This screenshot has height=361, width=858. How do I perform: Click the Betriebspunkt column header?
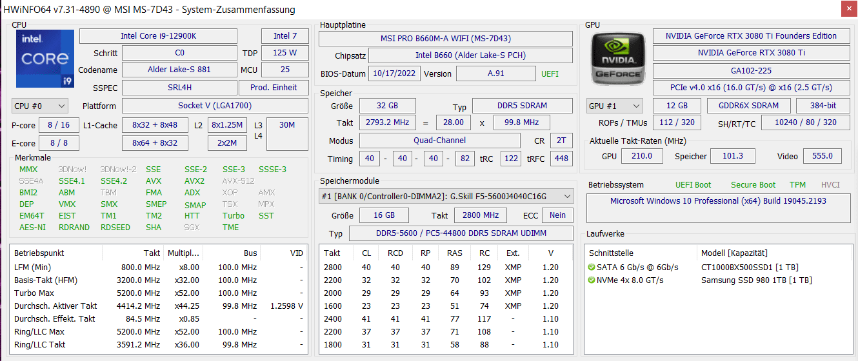click(39, 253)
